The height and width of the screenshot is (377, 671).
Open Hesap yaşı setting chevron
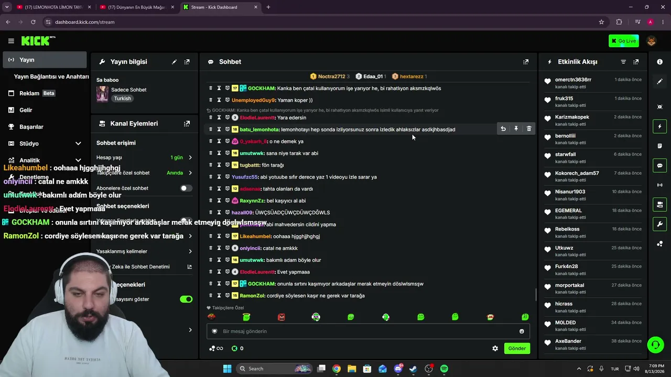[x=190, y=158]
